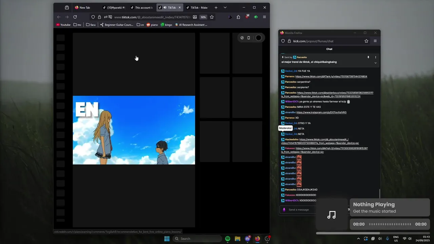Click the compass icon in TikTok top bar
This screenshot has height=244, width=434.
coord(242,38)
